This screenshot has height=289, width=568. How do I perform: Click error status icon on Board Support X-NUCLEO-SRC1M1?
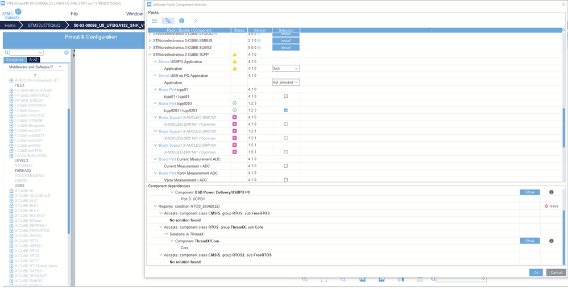(234, 131)
